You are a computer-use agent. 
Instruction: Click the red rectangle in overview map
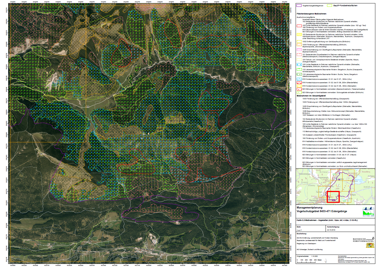333,197
